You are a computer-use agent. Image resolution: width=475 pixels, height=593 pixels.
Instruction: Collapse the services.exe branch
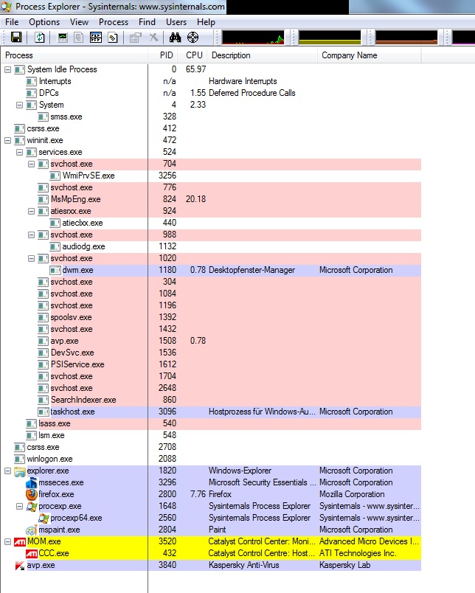(20, 152)
